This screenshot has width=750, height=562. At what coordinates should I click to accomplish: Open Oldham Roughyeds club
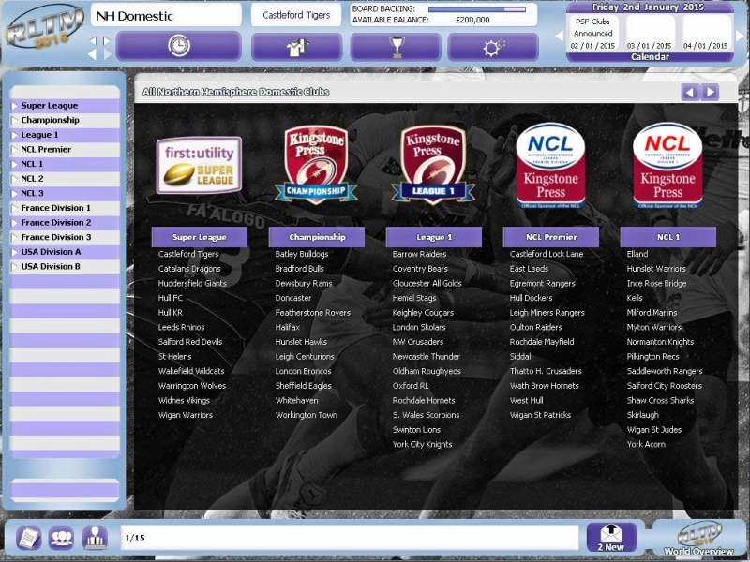[427, 371]
